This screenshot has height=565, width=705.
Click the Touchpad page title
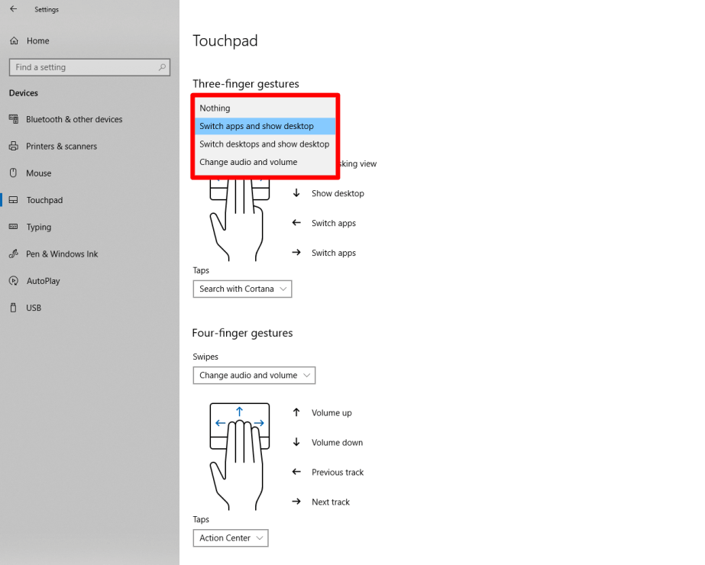[x=225, y=41]
